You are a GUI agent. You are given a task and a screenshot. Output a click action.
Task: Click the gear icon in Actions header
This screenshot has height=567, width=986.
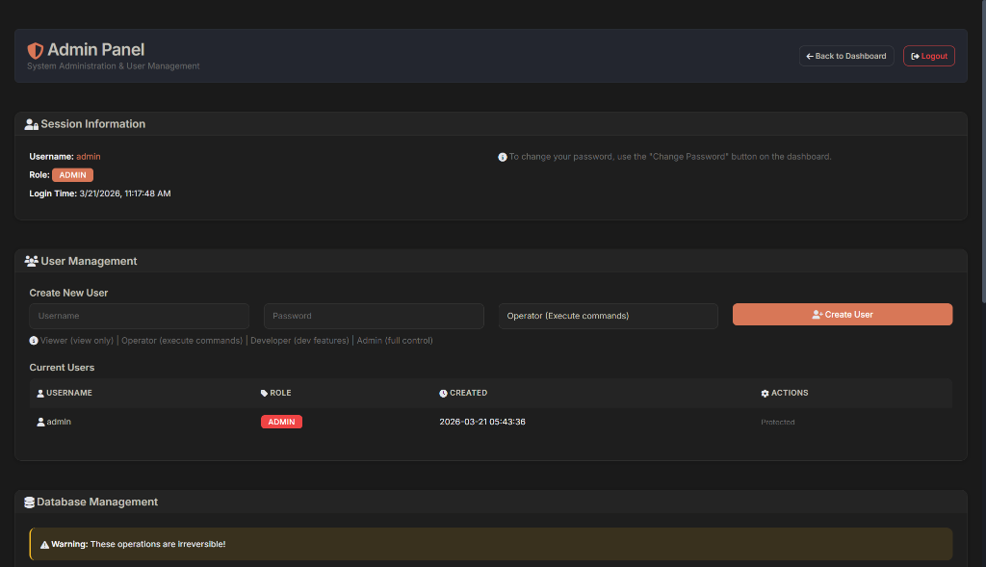(x=765, y=394)
